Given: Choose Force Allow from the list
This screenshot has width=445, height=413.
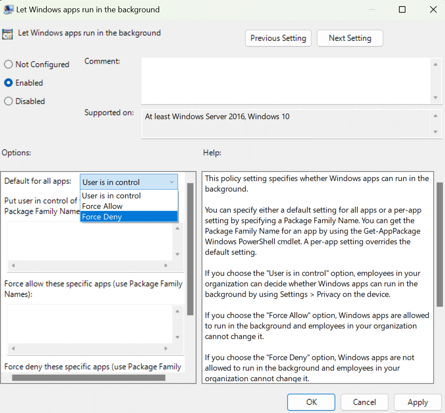Looking at the screenshot, I should coord(129,206).
